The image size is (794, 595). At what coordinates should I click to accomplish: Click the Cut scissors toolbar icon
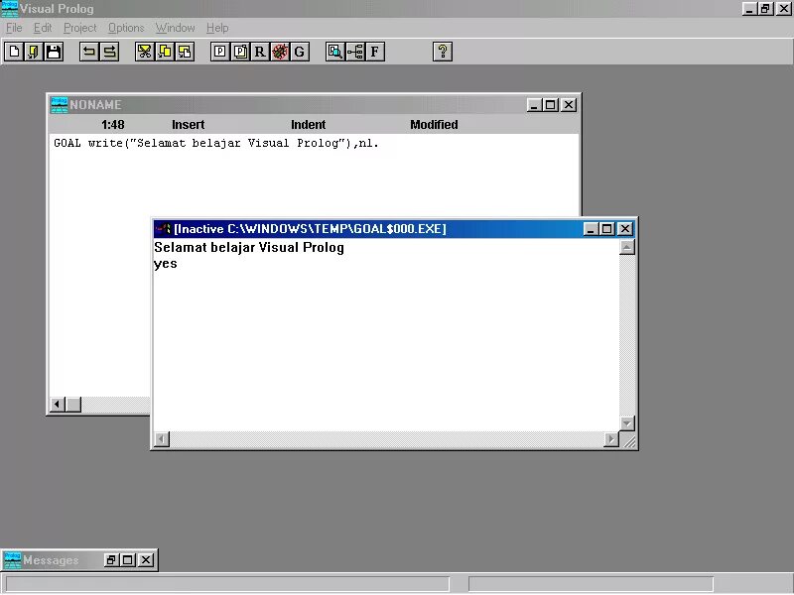(x=144, y=52)
